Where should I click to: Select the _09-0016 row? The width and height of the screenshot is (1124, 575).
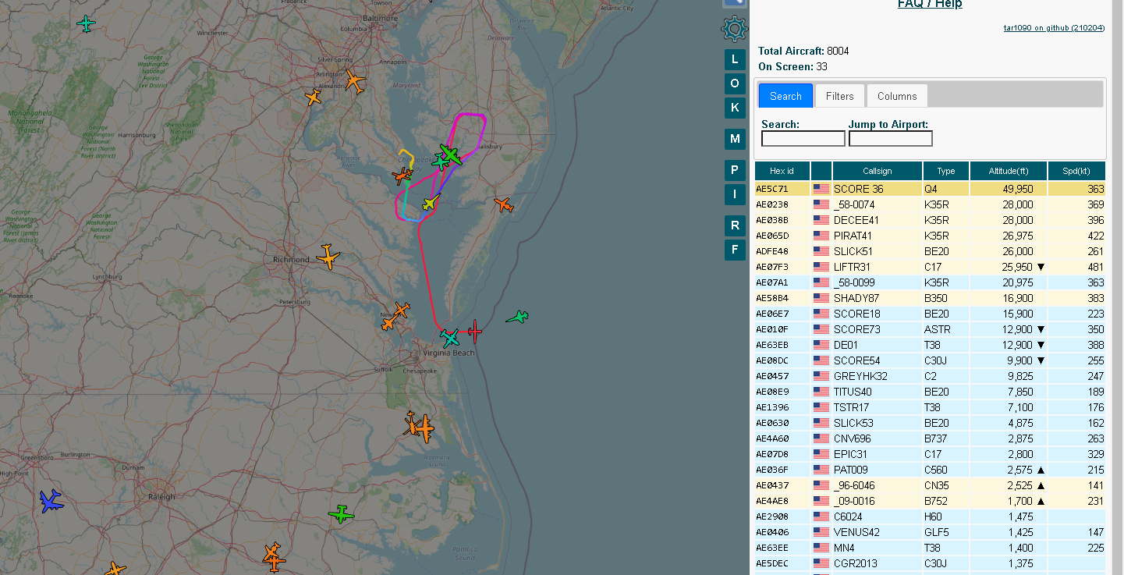(930, 501)
